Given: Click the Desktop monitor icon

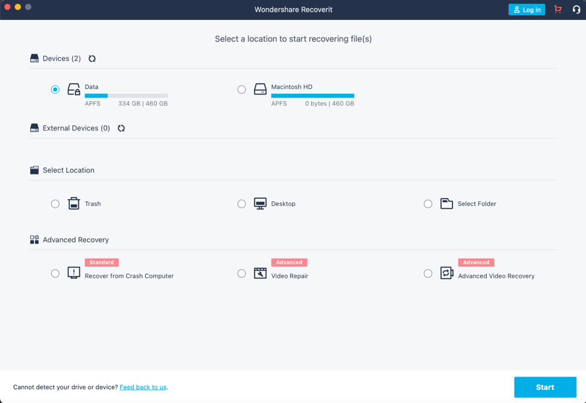Looking at the screenshot, I should point(260,203).
